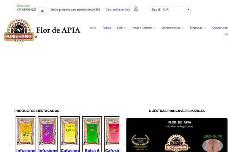This screenshot has width=228, height=152.
Task: Open the Bolsa 6 product link
Action: tap(92, 150)
